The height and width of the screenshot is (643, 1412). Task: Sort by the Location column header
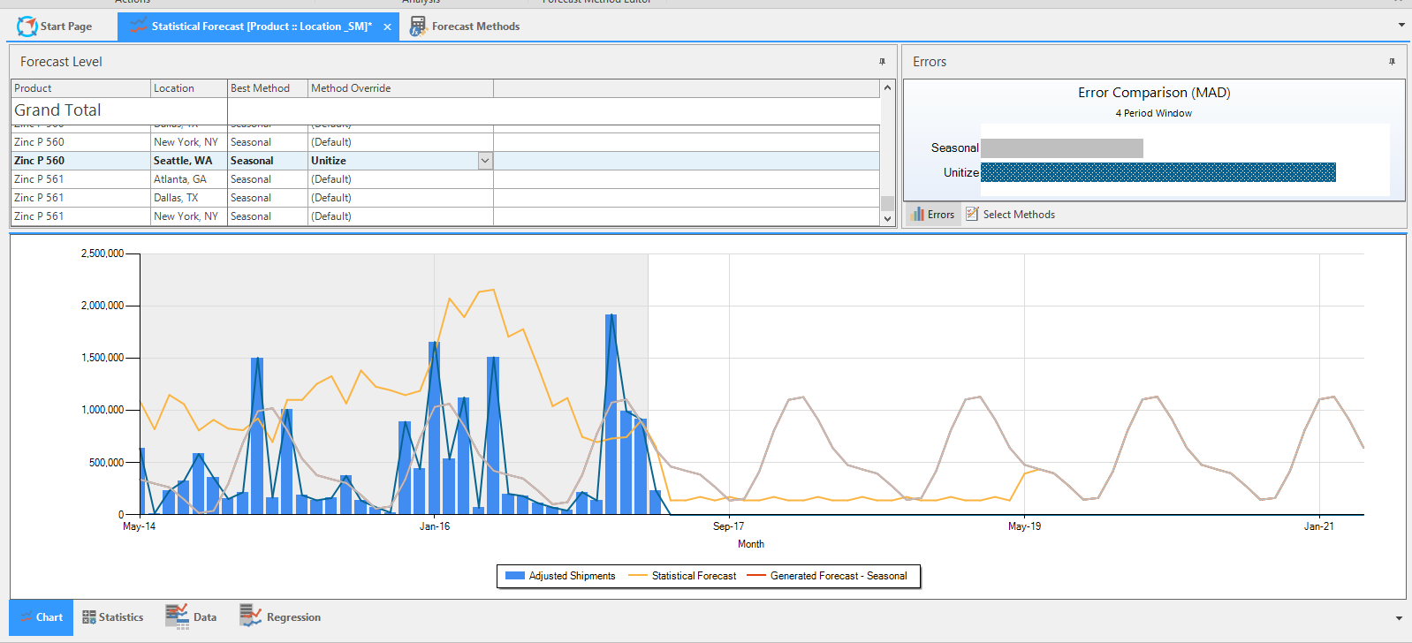(x=189, y=88)
